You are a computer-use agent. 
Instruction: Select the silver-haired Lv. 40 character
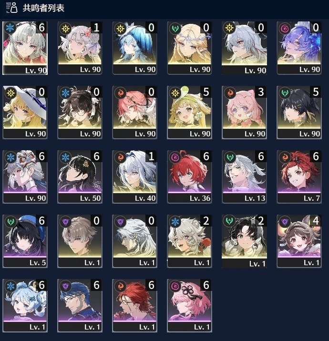134,177
